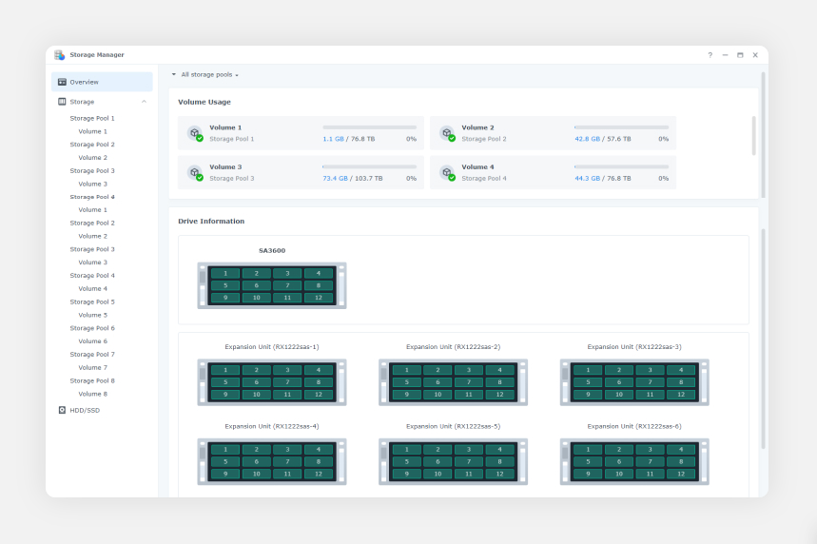Image resolution: width=817 pixels, height=544 pixels.
Task: Click the Storage Pool 2 label under Volume 2 card
Action: click(484, 139)
